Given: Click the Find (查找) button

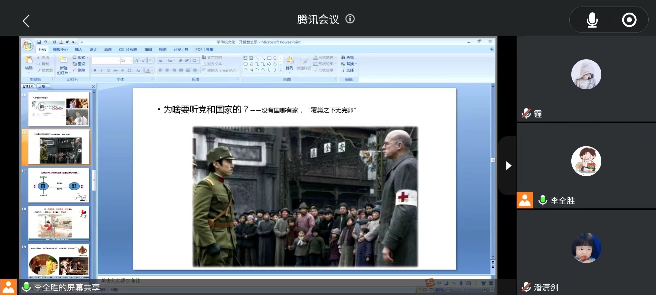Looking at the screenshot, I should point(348,57).
